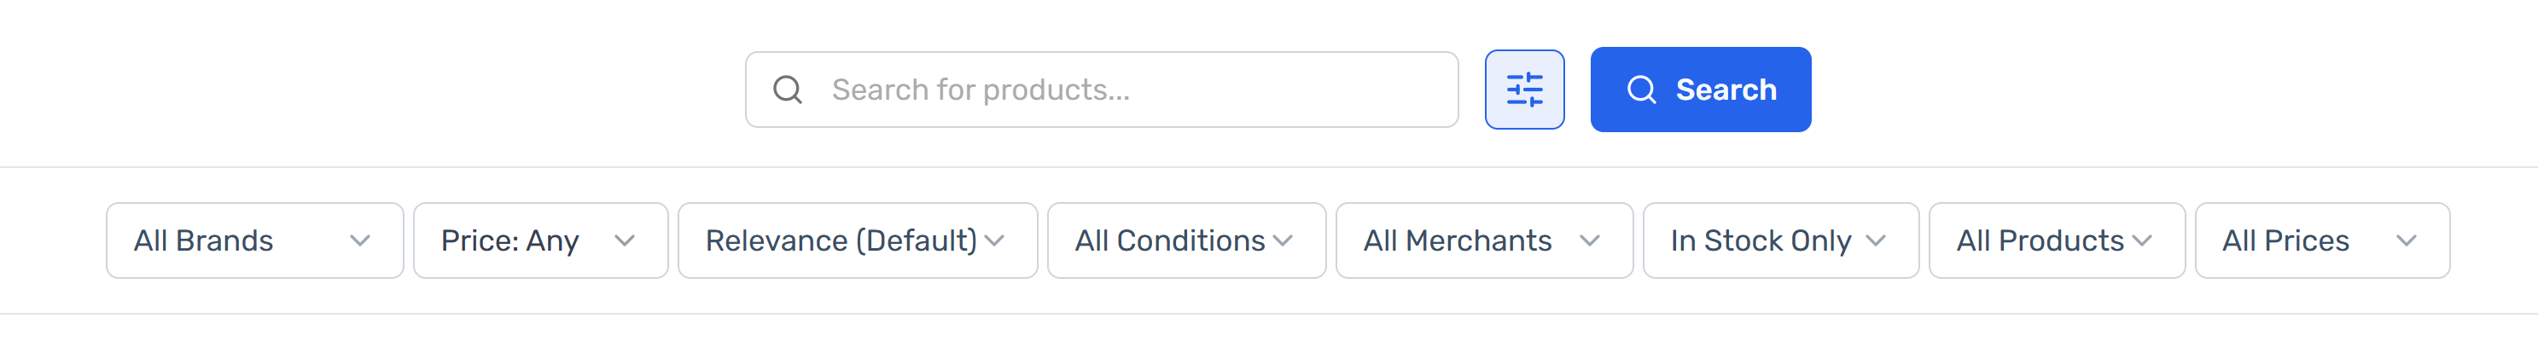Focus the Search for products field
Image resolution: width=2538 pixels, height=353 pixels.
(1102, 90)
